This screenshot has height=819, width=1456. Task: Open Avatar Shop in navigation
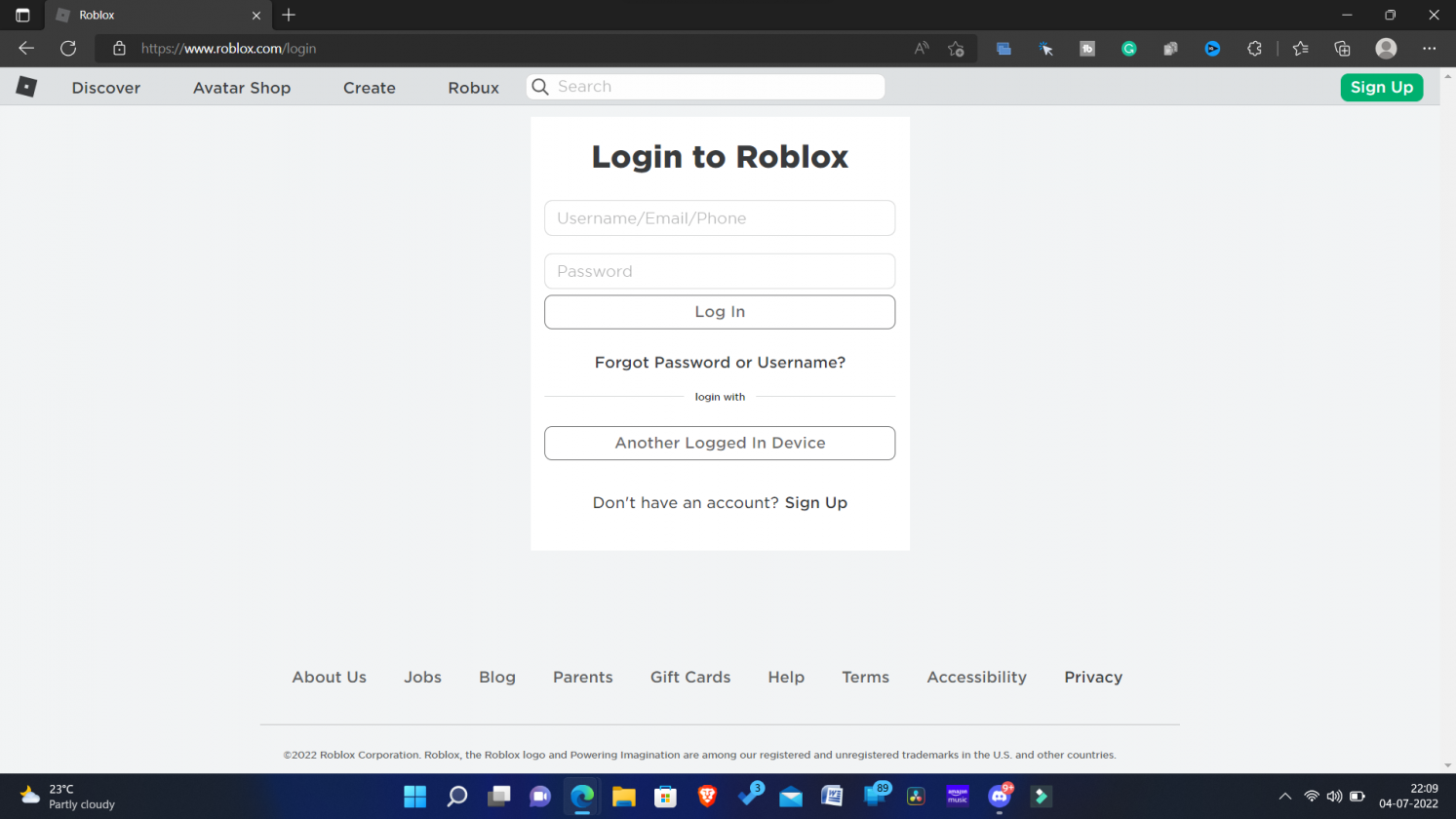(242, 88)
